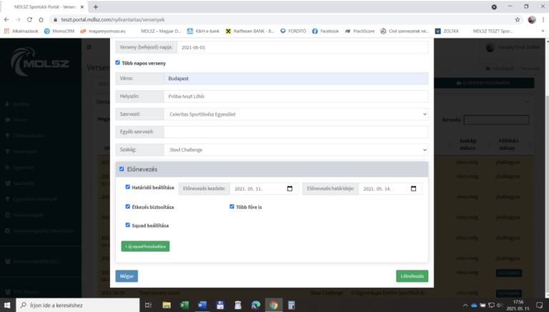Click the new tab plus button
This screenshot has width=549, height=312.
(x=96, y=6)
